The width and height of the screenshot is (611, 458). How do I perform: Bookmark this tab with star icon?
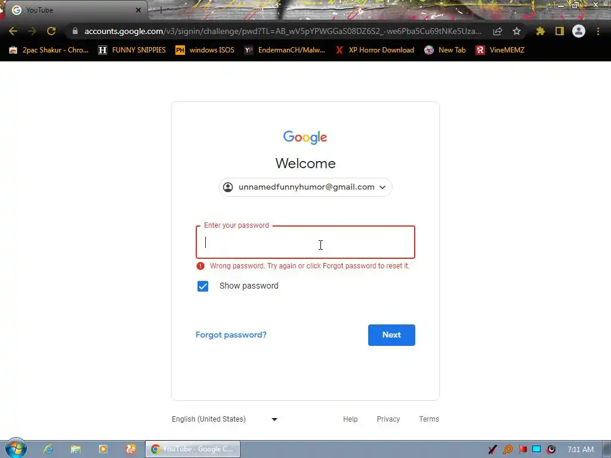pos(517,31)
